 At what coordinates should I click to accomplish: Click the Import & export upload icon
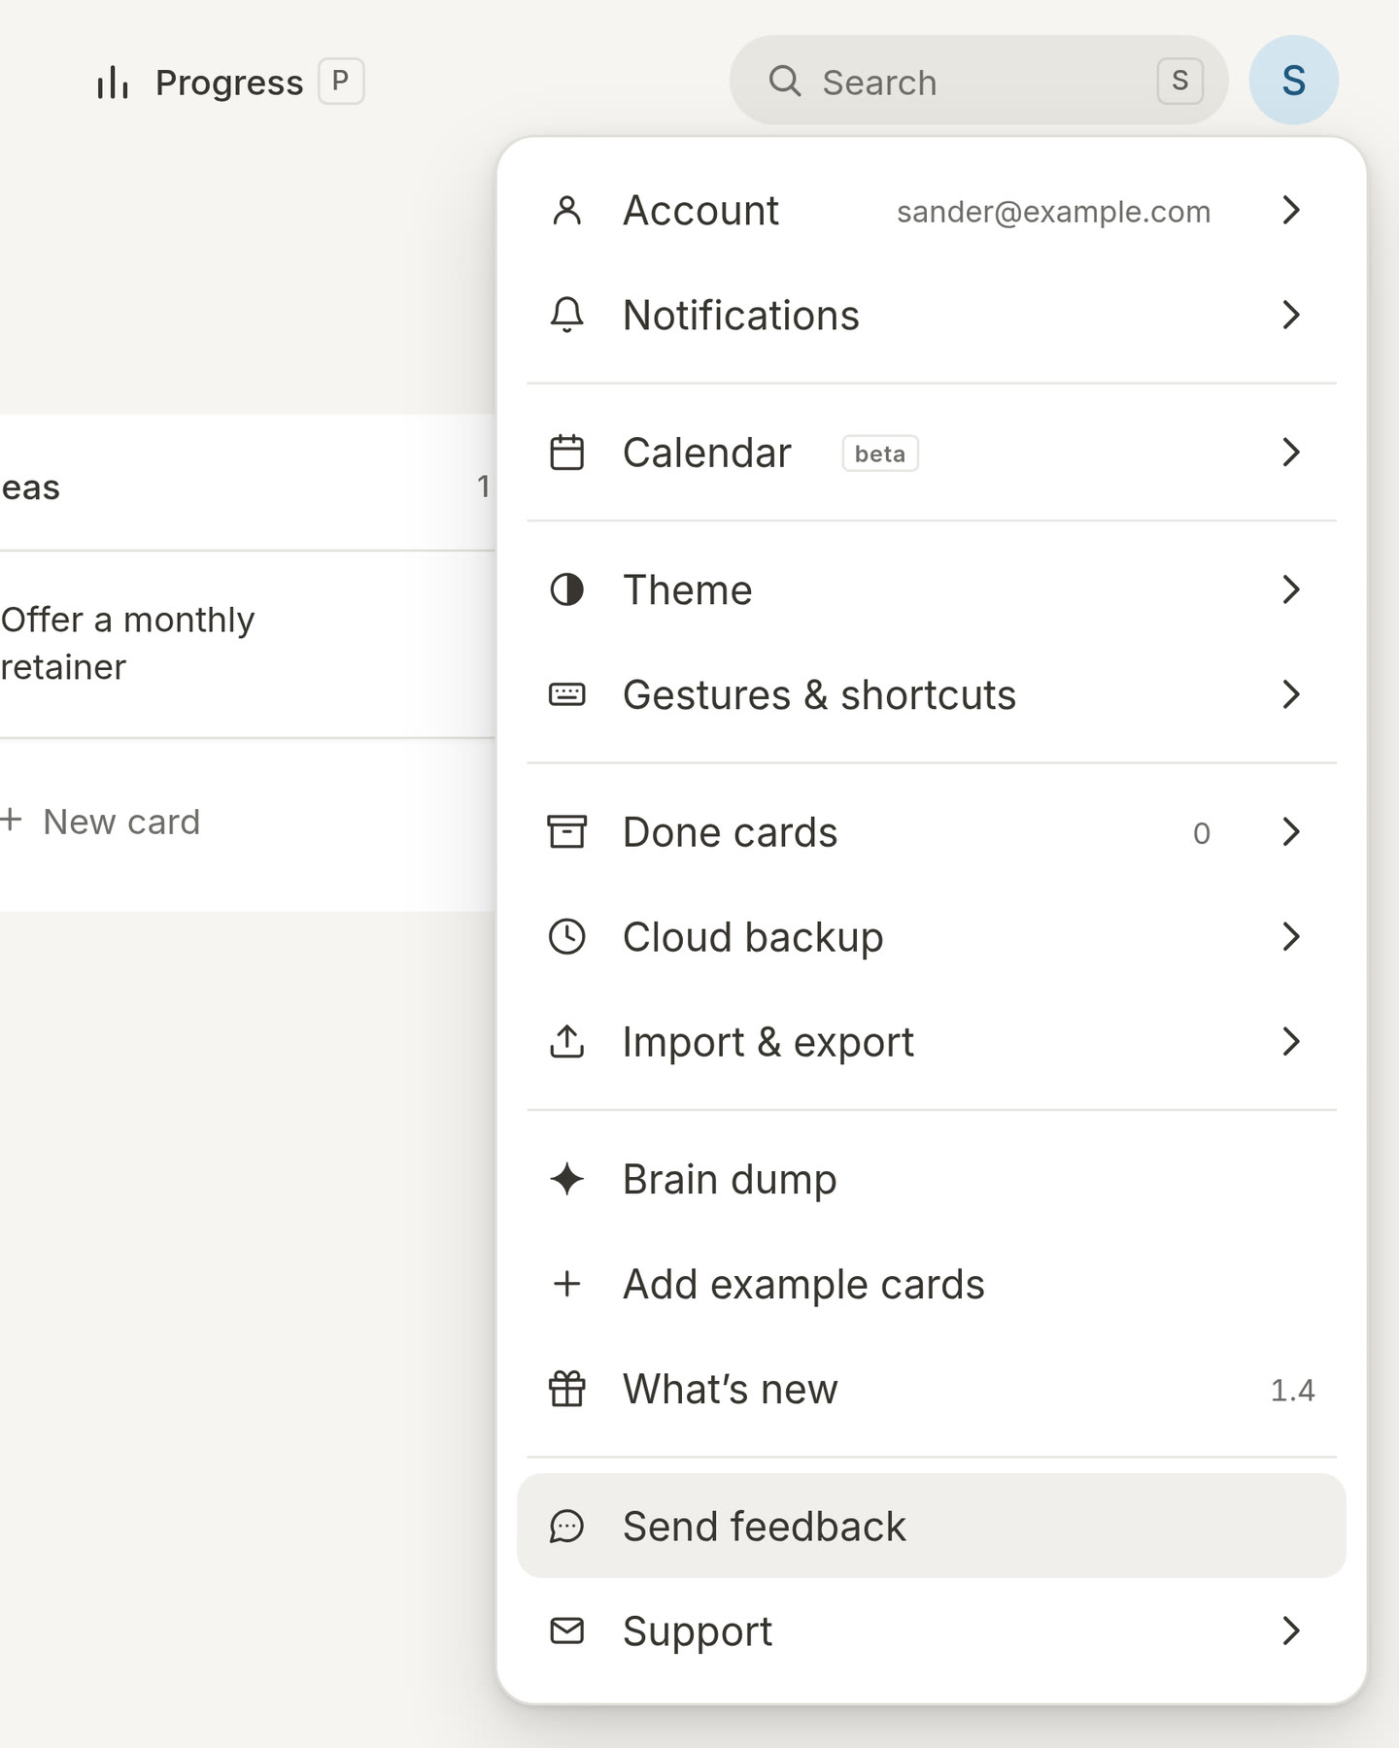(566, 1042)
